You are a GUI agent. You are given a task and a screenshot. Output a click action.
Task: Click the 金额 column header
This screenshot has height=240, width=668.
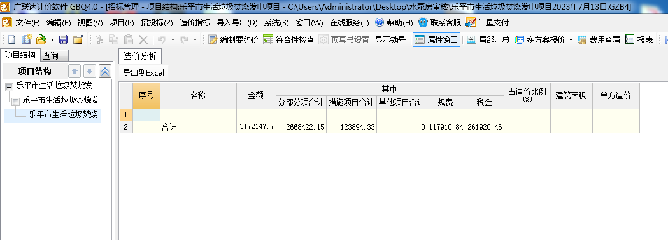point(256,96)
